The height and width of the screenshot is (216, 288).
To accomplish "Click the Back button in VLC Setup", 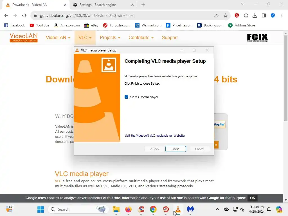I will point(154,149).
